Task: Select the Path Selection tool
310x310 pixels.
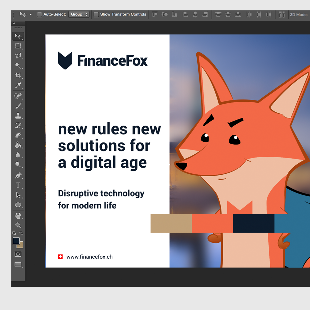Action: point(18,195)
